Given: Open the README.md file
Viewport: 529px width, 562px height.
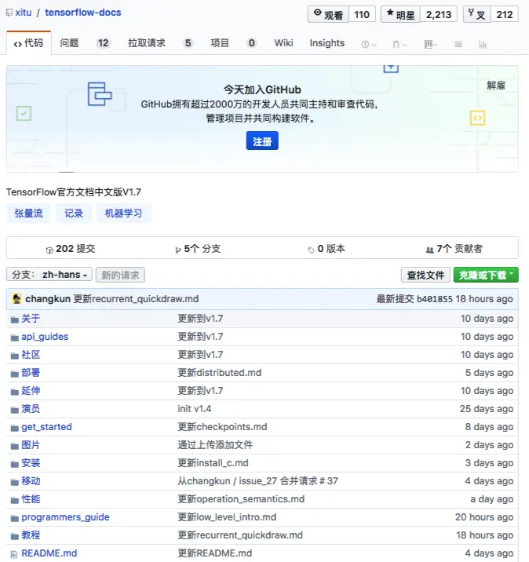Looking at the screenshot, I should click(49, 553).
